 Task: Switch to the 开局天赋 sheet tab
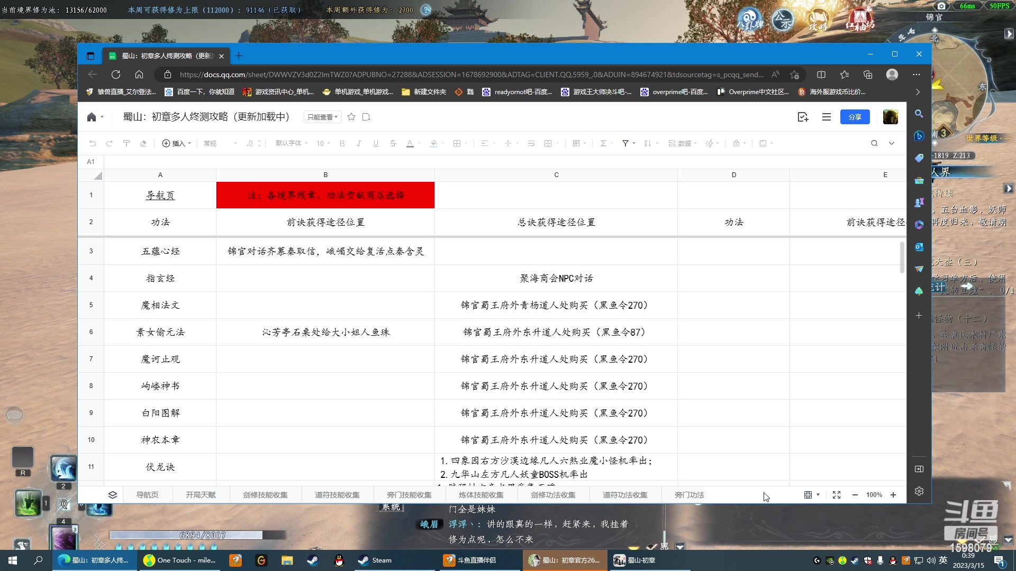[x=201, y=495]
